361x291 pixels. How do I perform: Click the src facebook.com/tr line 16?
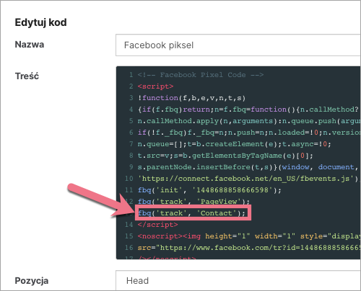(x=249, y=248)
